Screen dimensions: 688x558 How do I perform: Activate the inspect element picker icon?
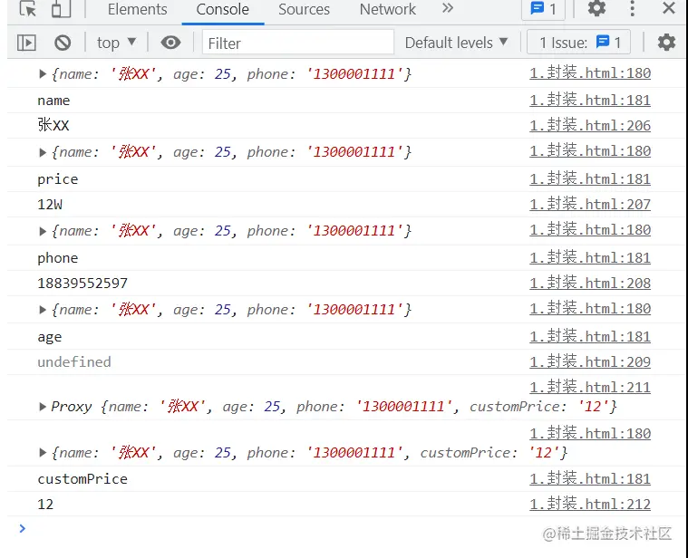[x=28, y=9]
